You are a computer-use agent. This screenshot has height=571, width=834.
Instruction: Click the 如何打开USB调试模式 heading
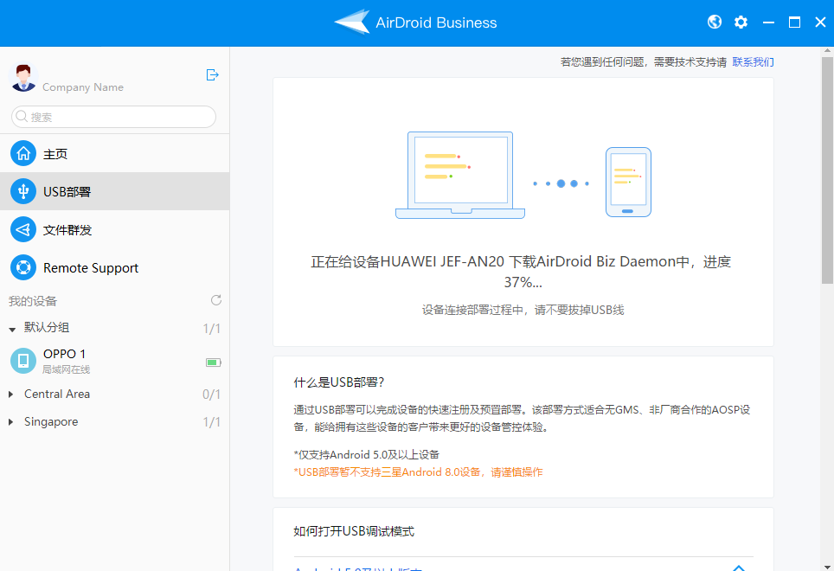tap(354, 532)
